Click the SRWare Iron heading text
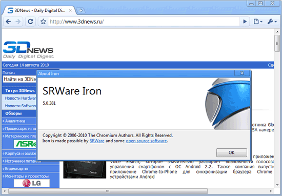The image size is (282, 196). pos(72,91)
